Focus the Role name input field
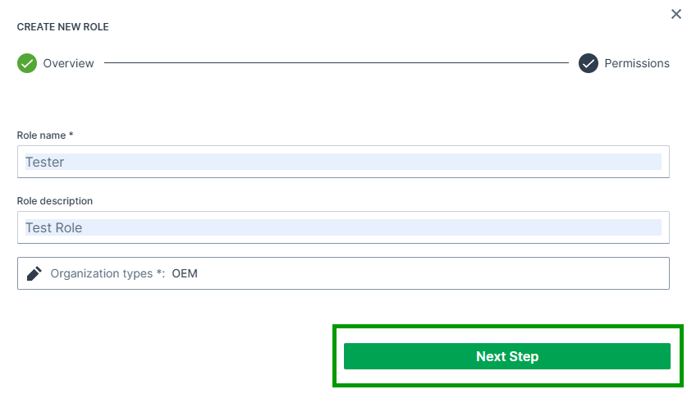687x394 pixels. (x=343, y=162)
